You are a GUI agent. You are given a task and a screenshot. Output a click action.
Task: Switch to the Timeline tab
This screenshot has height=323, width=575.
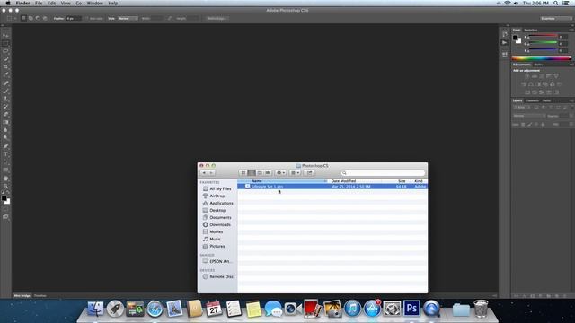(40, 295)
